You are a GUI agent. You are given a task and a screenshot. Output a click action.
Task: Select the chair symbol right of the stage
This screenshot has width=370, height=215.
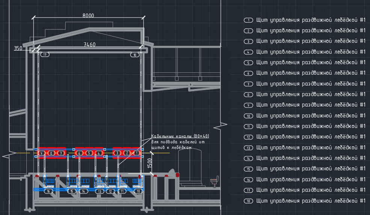pos(214,182)
